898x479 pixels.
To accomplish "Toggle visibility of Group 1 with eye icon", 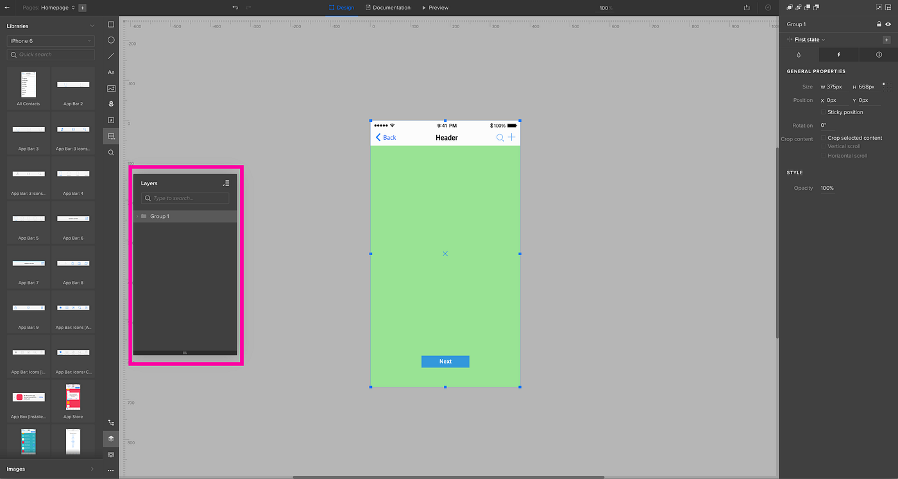I will [x=888, y=24].
